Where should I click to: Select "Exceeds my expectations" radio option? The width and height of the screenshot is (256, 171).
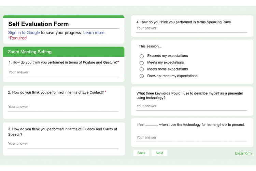click(x=142, y=56)
